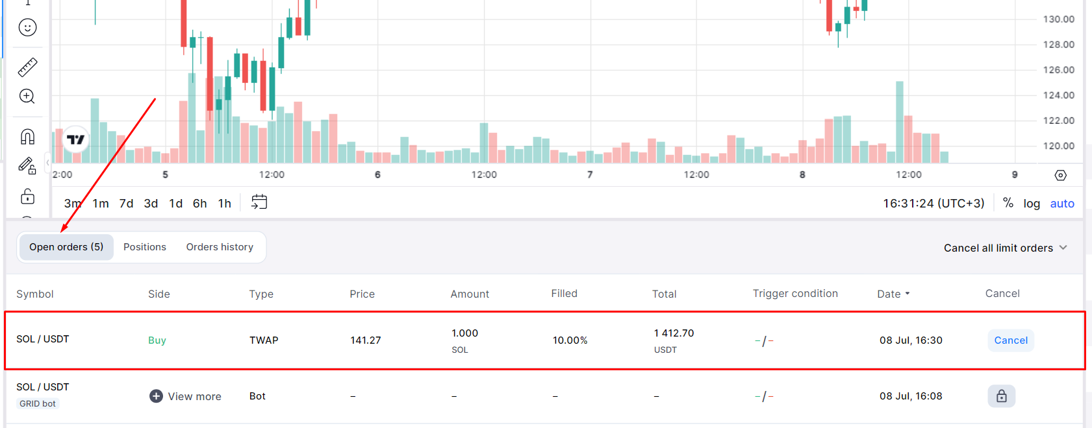Expand View more for GRID bot
The image size is (1092, 428).
pyautogui.click(x=186, y=396)
